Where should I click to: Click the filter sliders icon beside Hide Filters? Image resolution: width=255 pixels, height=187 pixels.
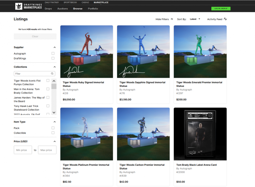[x=172, y=19]
